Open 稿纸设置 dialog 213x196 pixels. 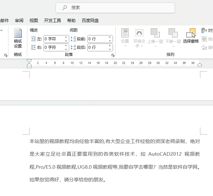pyautogui.click(x=18, y=38)
